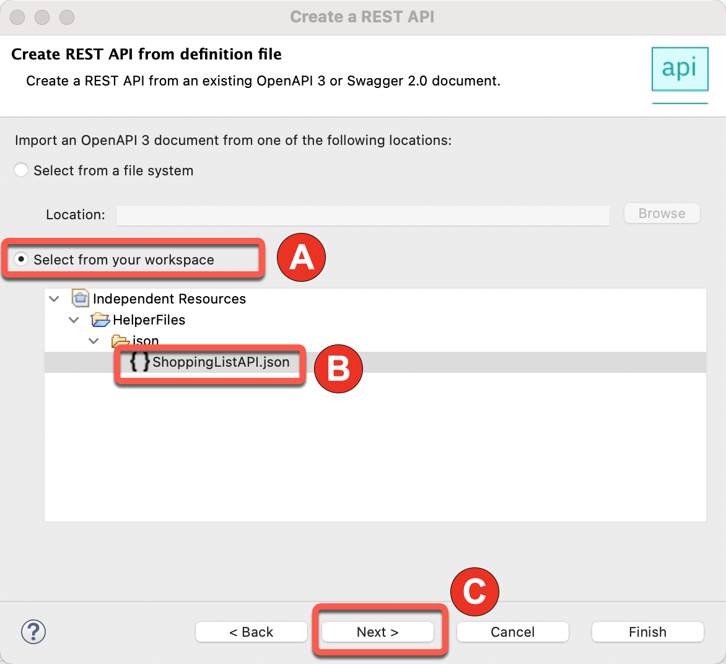
Task: Click the Browse button
Action: tap(662, 213)
